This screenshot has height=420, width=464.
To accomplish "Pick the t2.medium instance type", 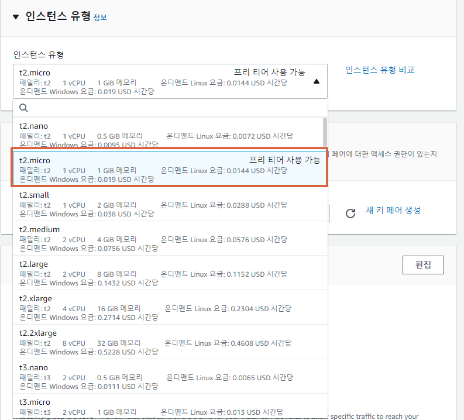I will click(170, 239).
